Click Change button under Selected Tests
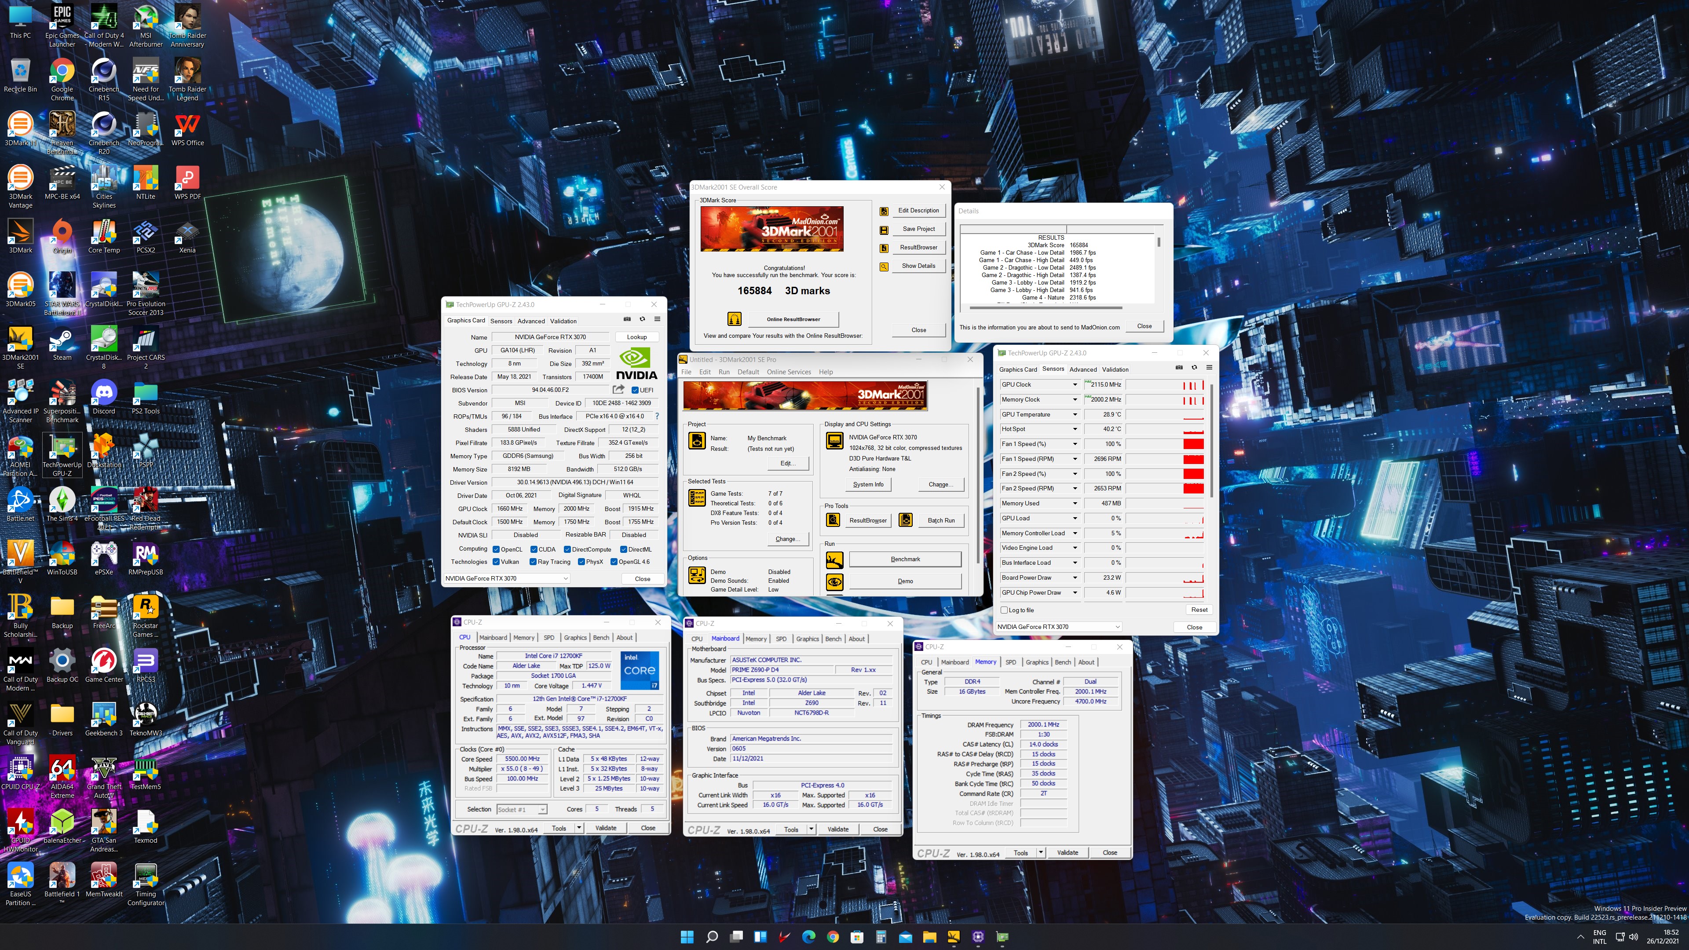 click(787, 540)
